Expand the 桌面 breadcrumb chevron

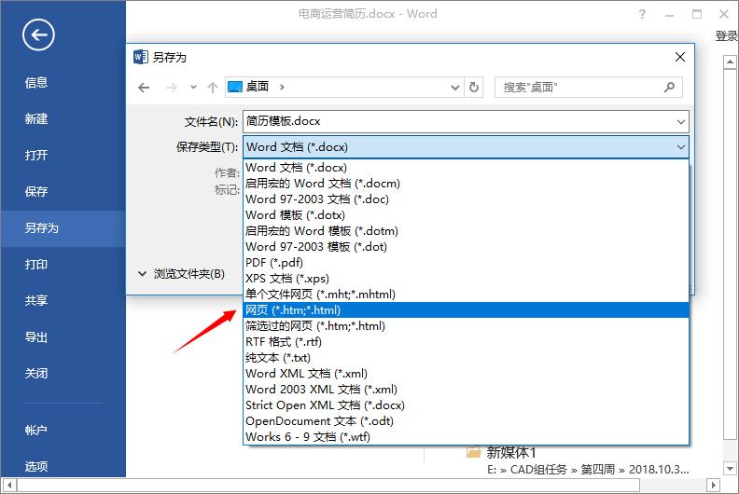(x=282, y=87)
